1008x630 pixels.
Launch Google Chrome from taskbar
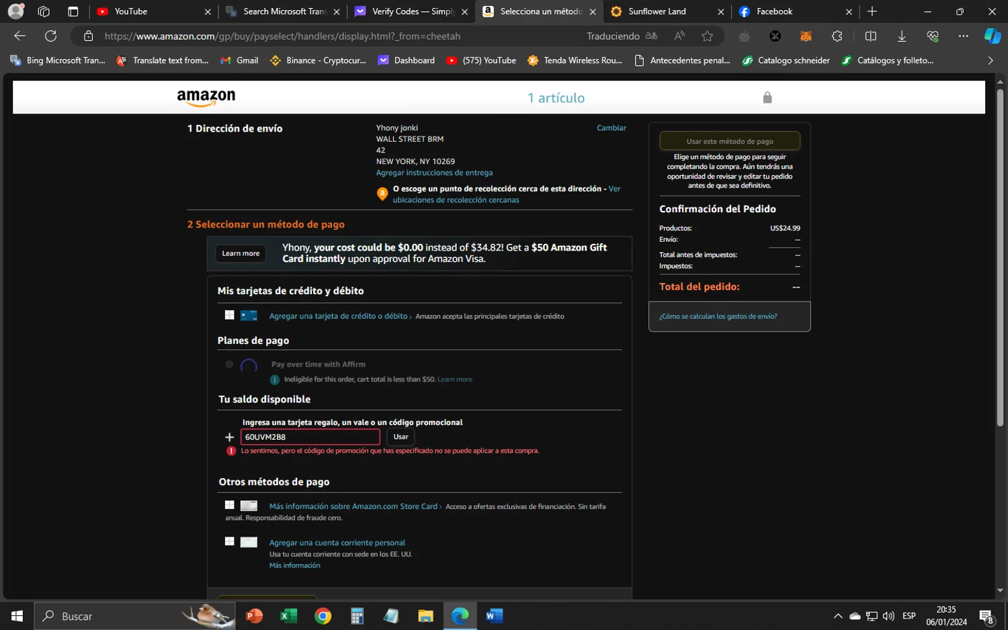point(323,616)
